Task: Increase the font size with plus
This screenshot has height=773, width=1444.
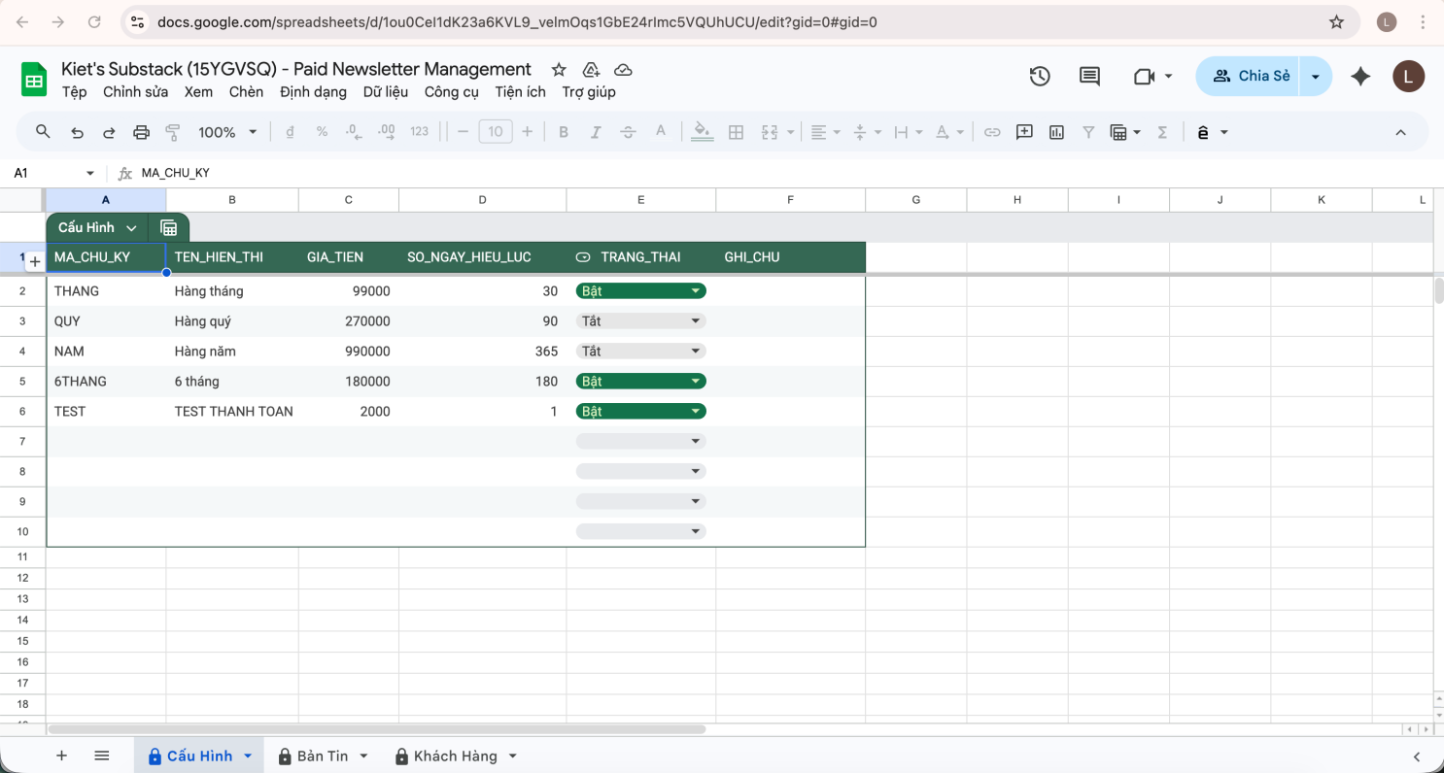Action: (x=528, y=132)
